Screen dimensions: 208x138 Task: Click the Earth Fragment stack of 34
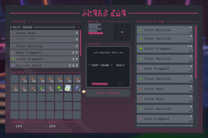pyautogui.click(x=59, y=88)
